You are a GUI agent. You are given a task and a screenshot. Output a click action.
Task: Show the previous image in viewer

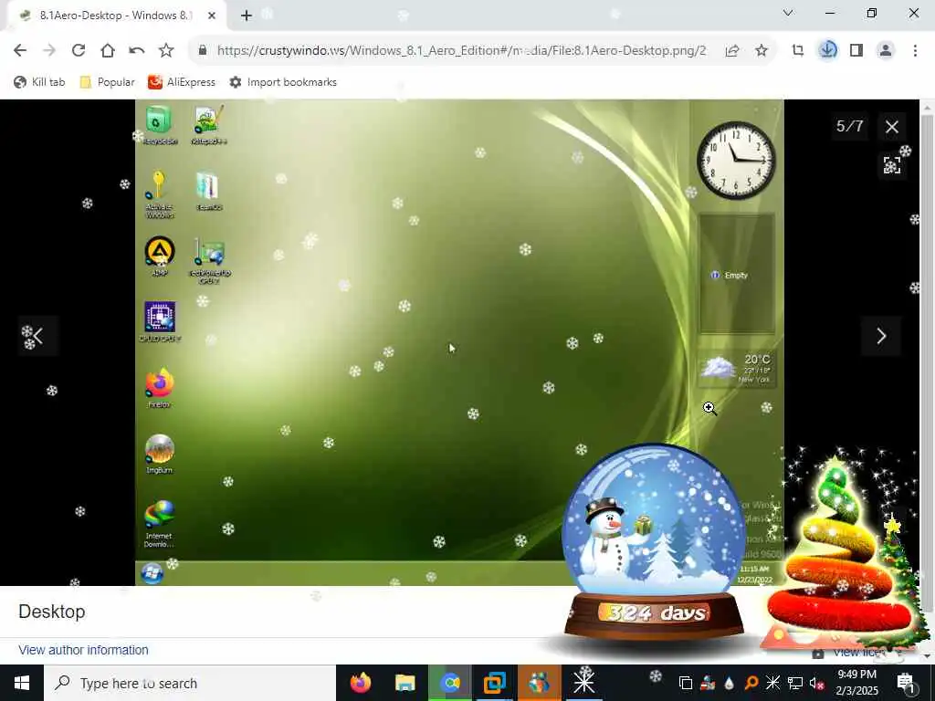tap(38, 336)
